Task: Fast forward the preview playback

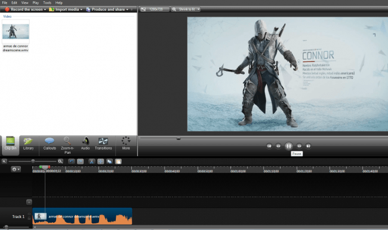Action: [299, 146]
